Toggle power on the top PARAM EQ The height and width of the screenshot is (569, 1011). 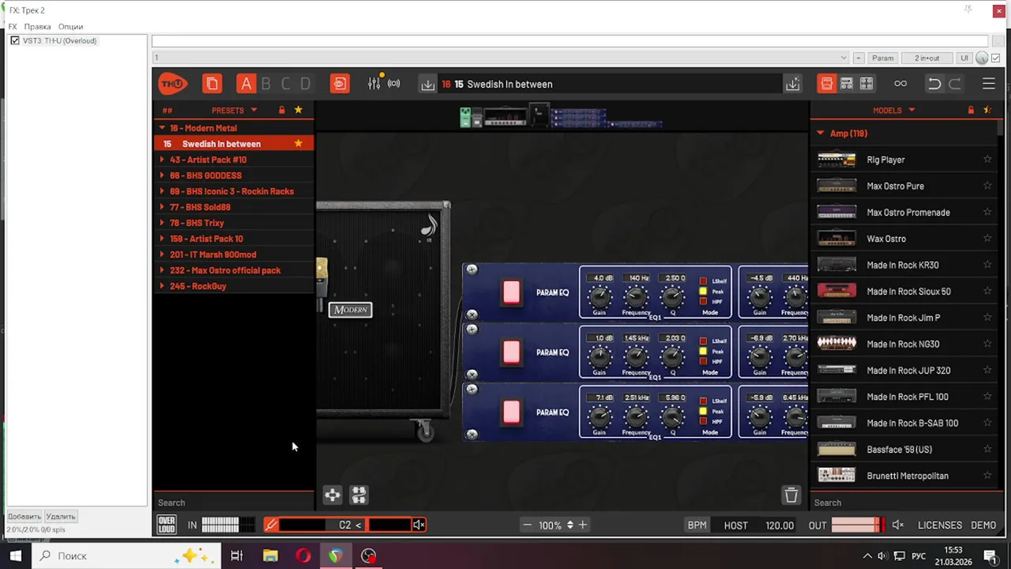511,292
